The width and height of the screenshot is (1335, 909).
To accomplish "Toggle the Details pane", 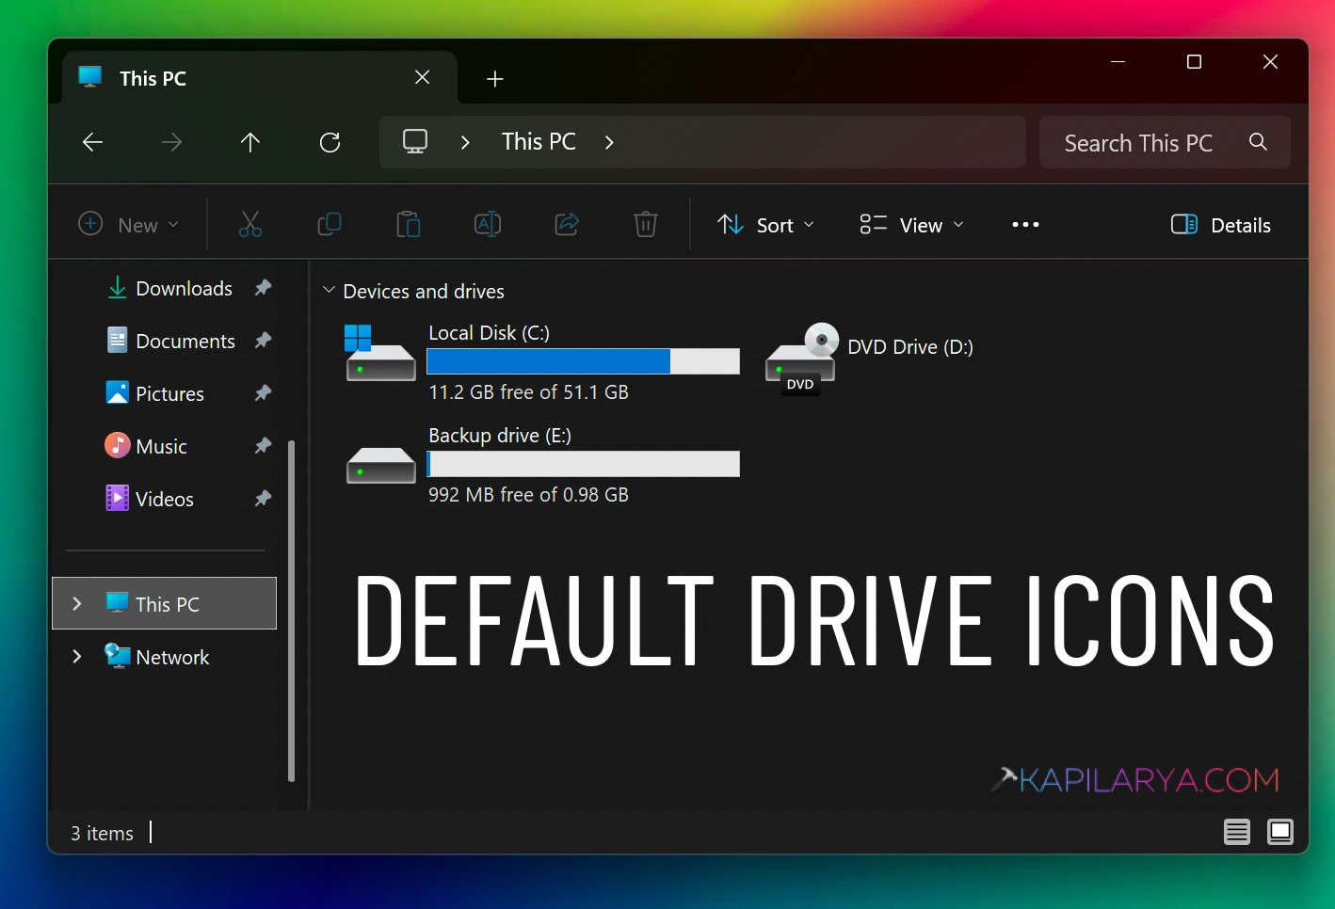I will click(1221, 225).
